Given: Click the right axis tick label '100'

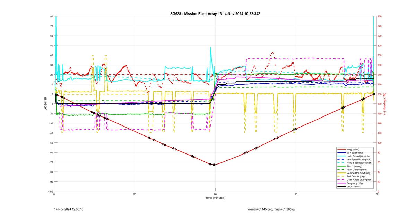Looking at the screenshot, I should (380, 143).
